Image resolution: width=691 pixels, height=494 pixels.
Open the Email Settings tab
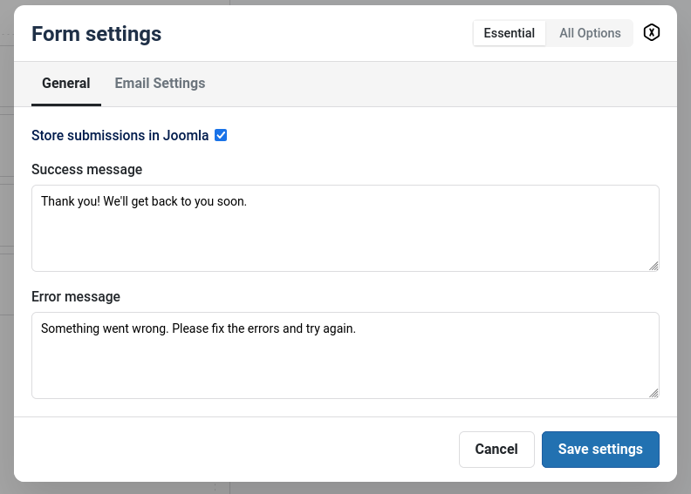pyautogui.click(x=160, y=83)
